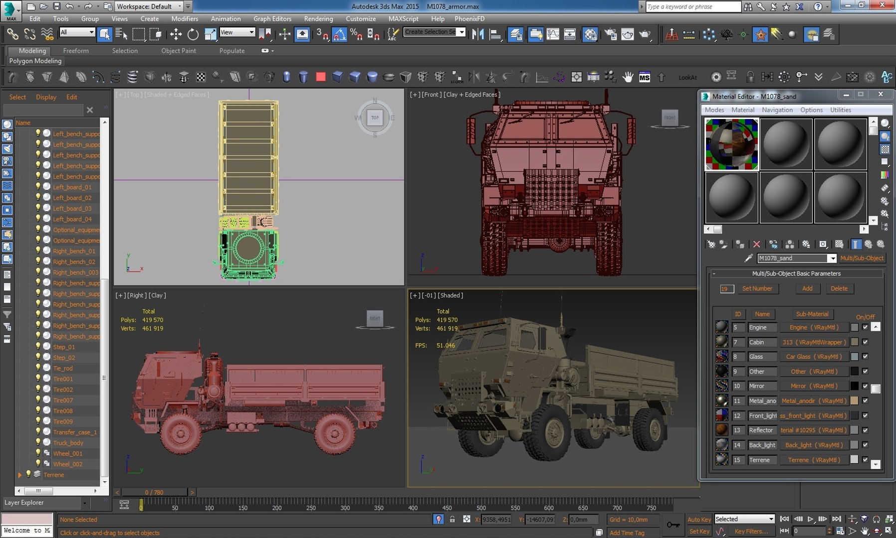The height and width of the screenshot is (538, 896).
Task: Toggle the Terrene sub-material on/off checkbox
Action: coord(865,460)
